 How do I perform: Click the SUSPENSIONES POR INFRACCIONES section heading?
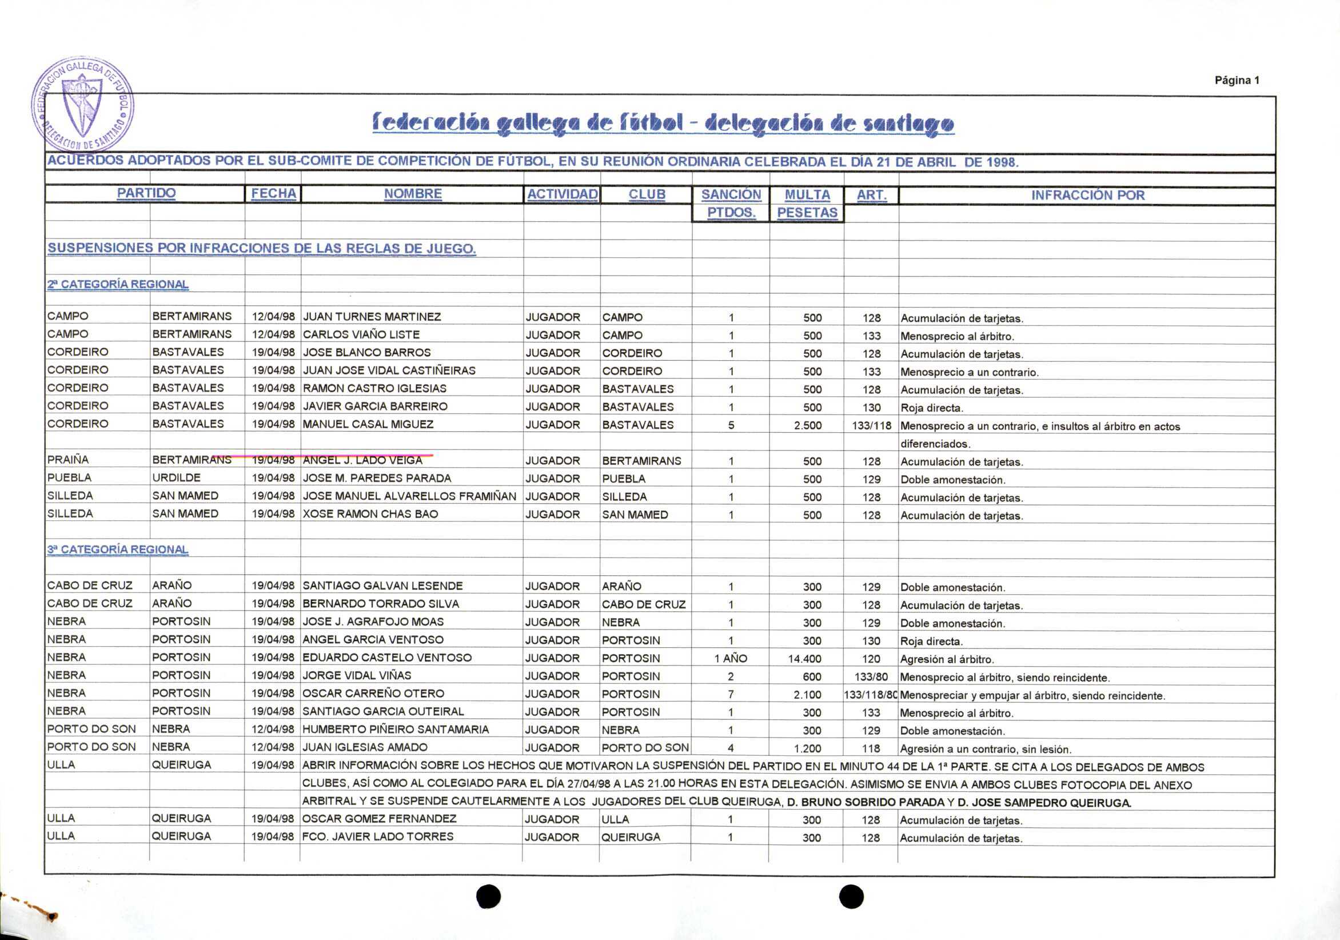point(261,248)
